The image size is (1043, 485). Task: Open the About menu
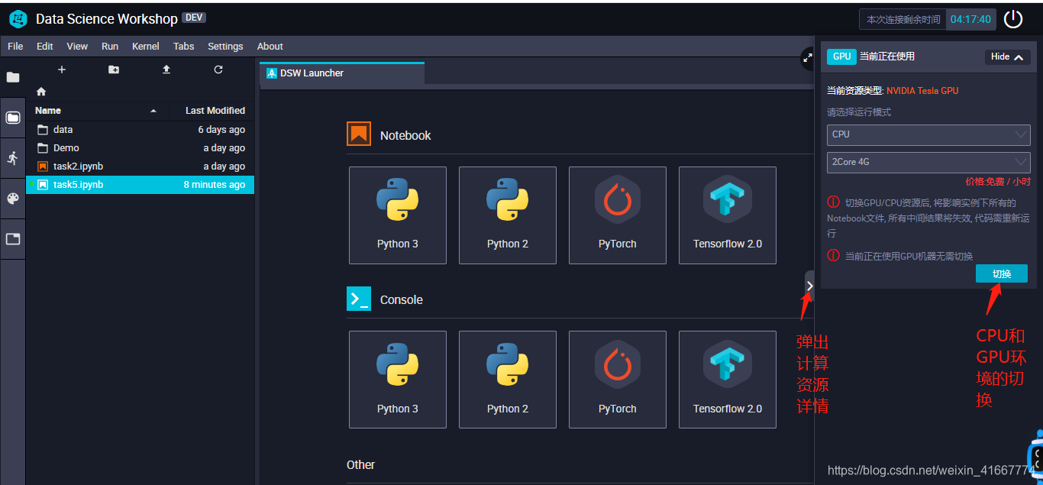(270, 47)
